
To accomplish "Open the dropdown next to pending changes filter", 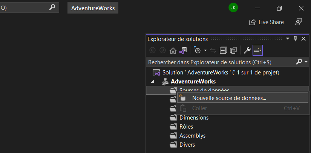I will click(205, 51).
